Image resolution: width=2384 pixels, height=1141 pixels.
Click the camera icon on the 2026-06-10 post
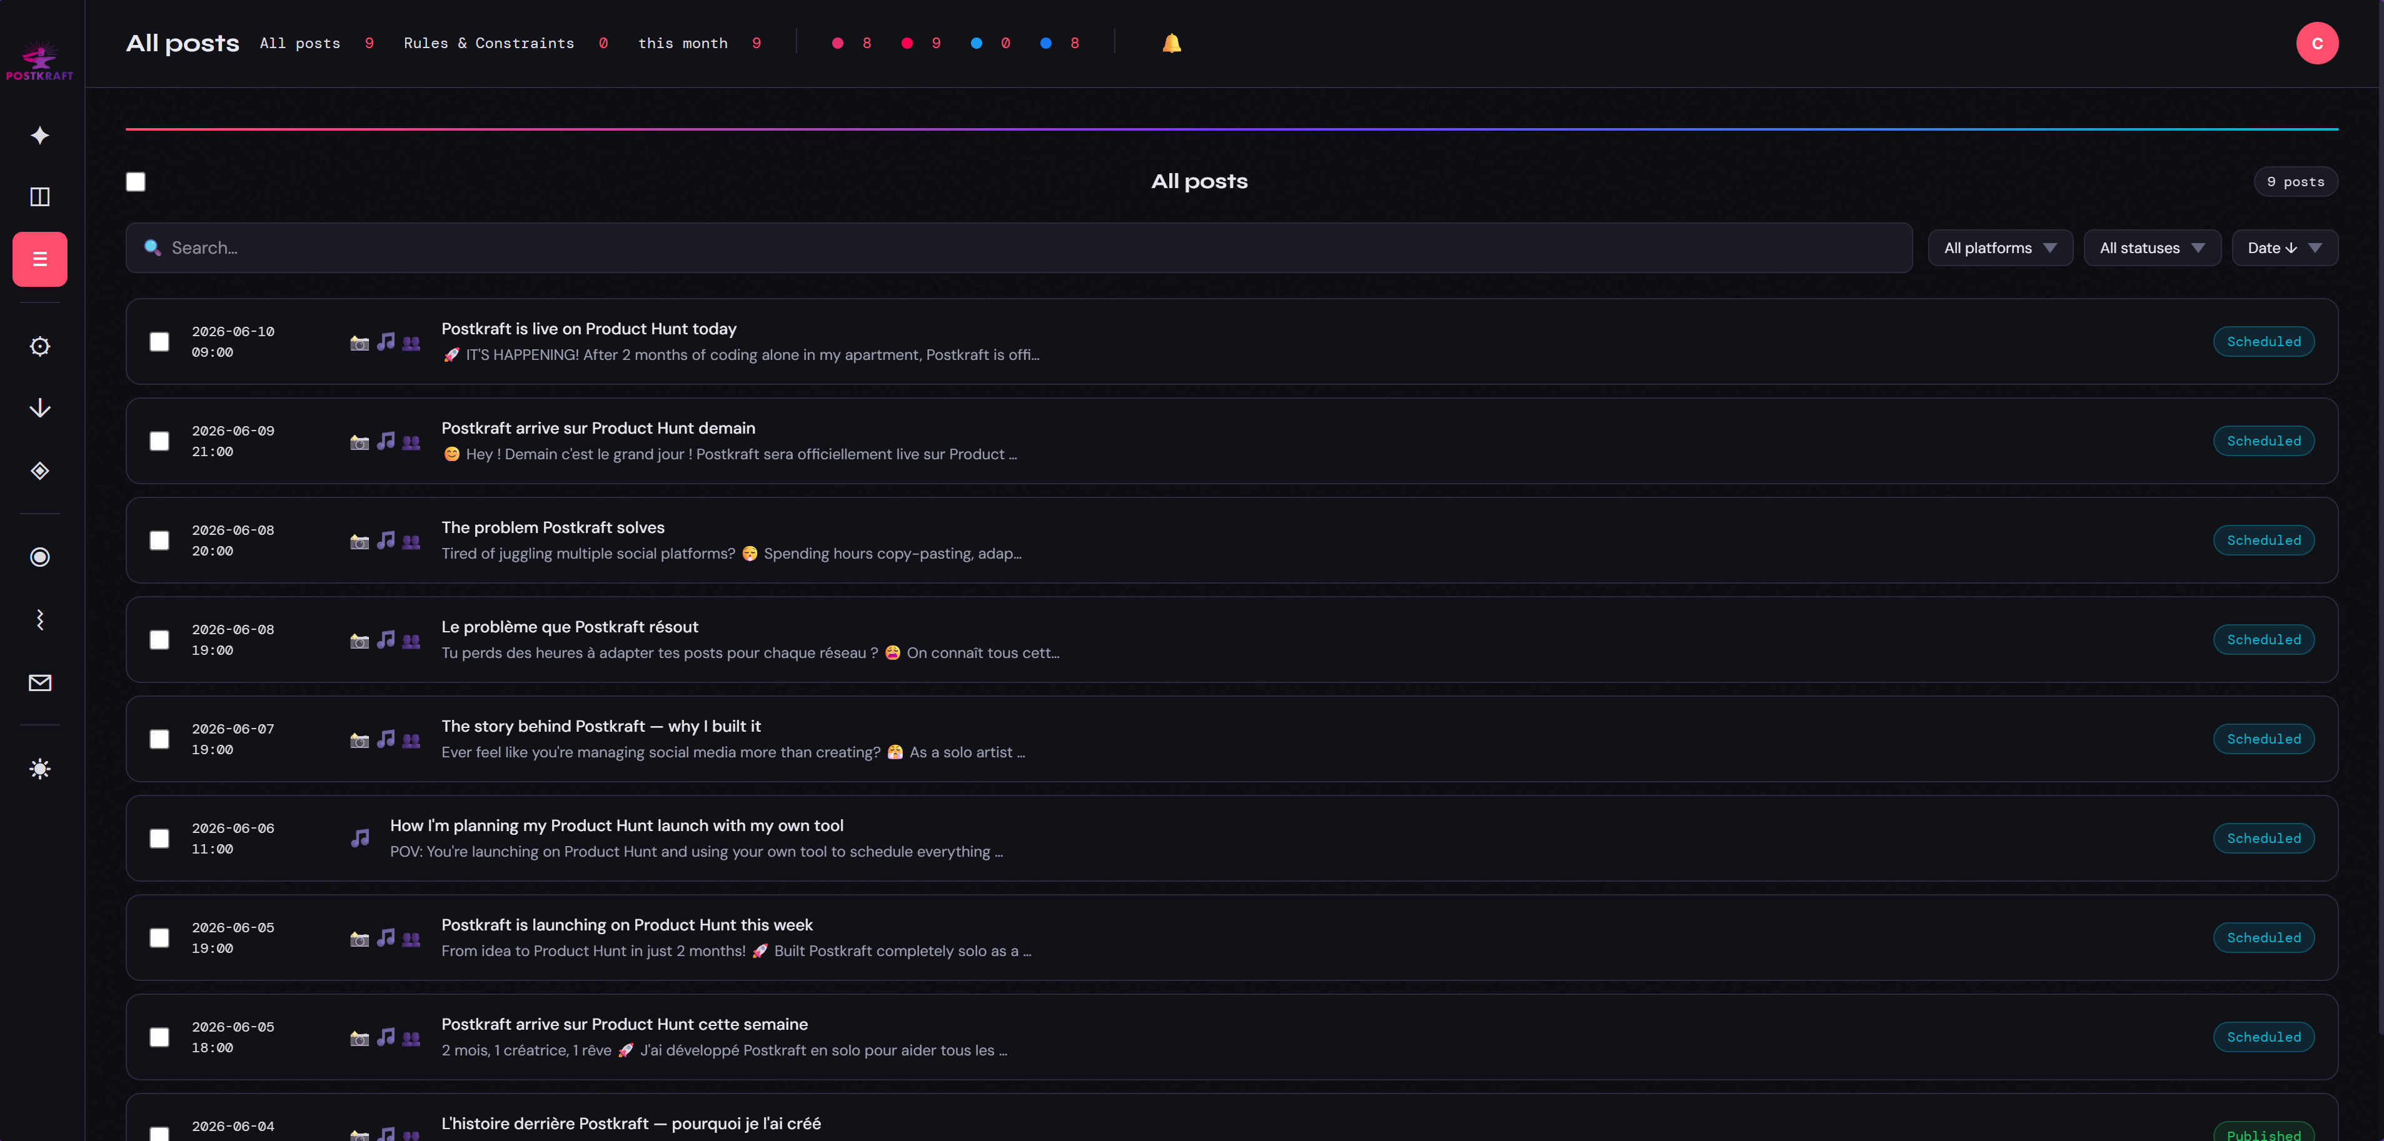click(x=359, y=342)
